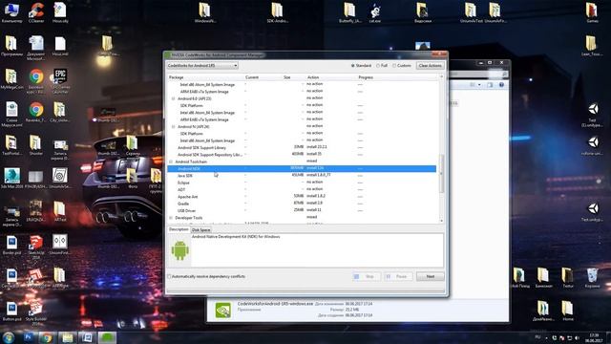This screenshot has height=344, width=611.
Task: Select the USB Driver row
Action: click(x=302, y=210)
